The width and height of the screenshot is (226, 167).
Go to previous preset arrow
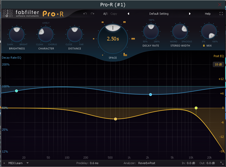coord(129,14)
